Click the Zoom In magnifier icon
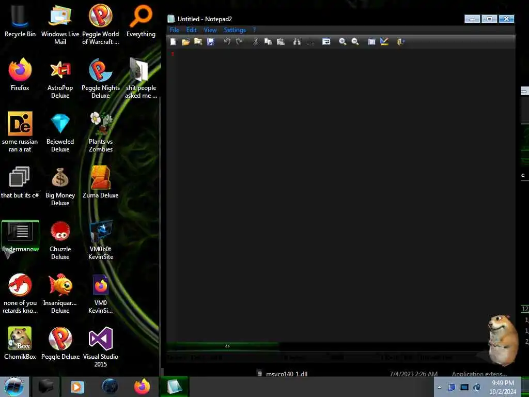The image size is (529, 397). 343,41
